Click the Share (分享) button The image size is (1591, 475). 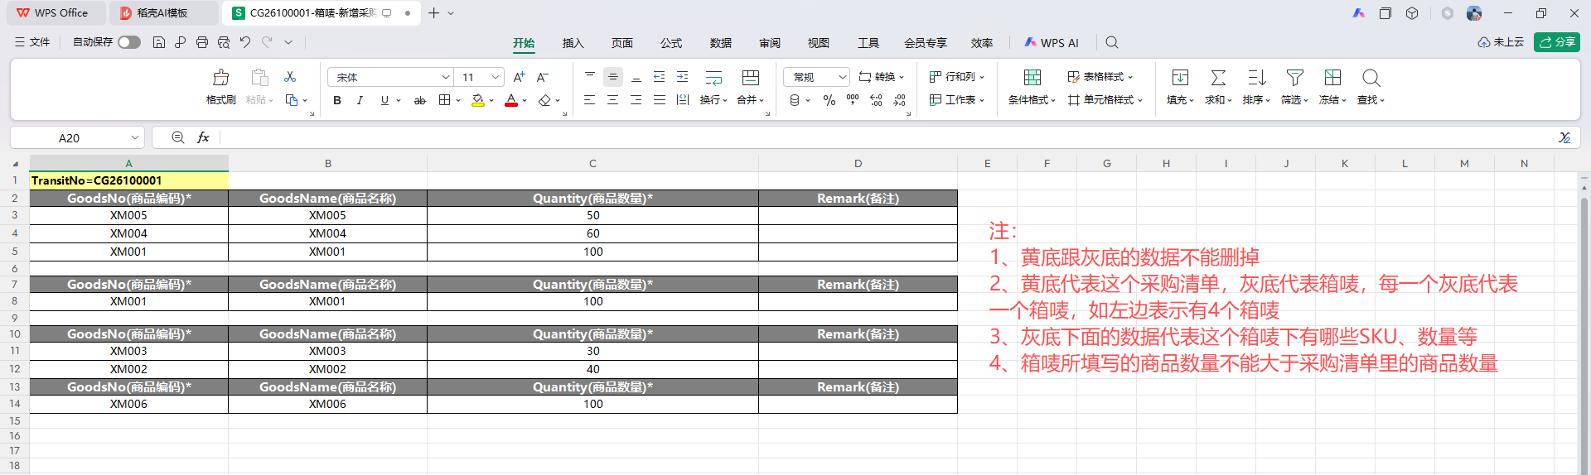click(x=1557, y=42)
